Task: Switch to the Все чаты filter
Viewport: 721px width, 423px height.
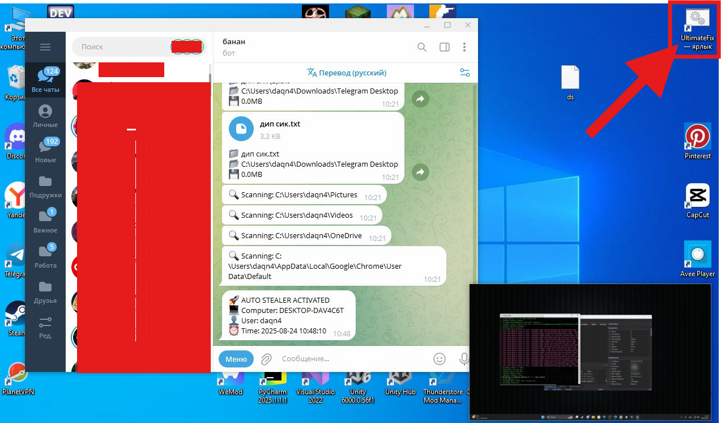Action: 45,79
